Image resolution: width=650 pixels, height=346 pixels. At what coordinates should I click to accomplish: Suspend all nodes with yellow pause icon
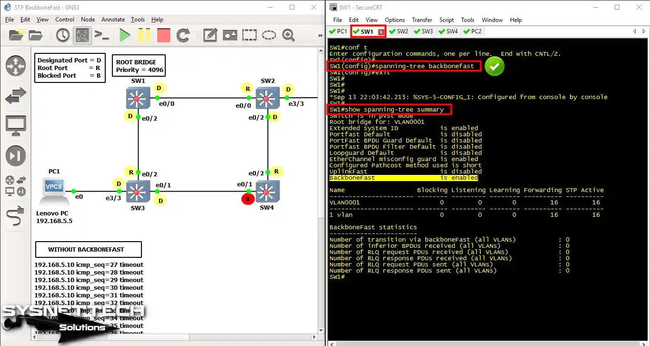(x=144, y=35)
